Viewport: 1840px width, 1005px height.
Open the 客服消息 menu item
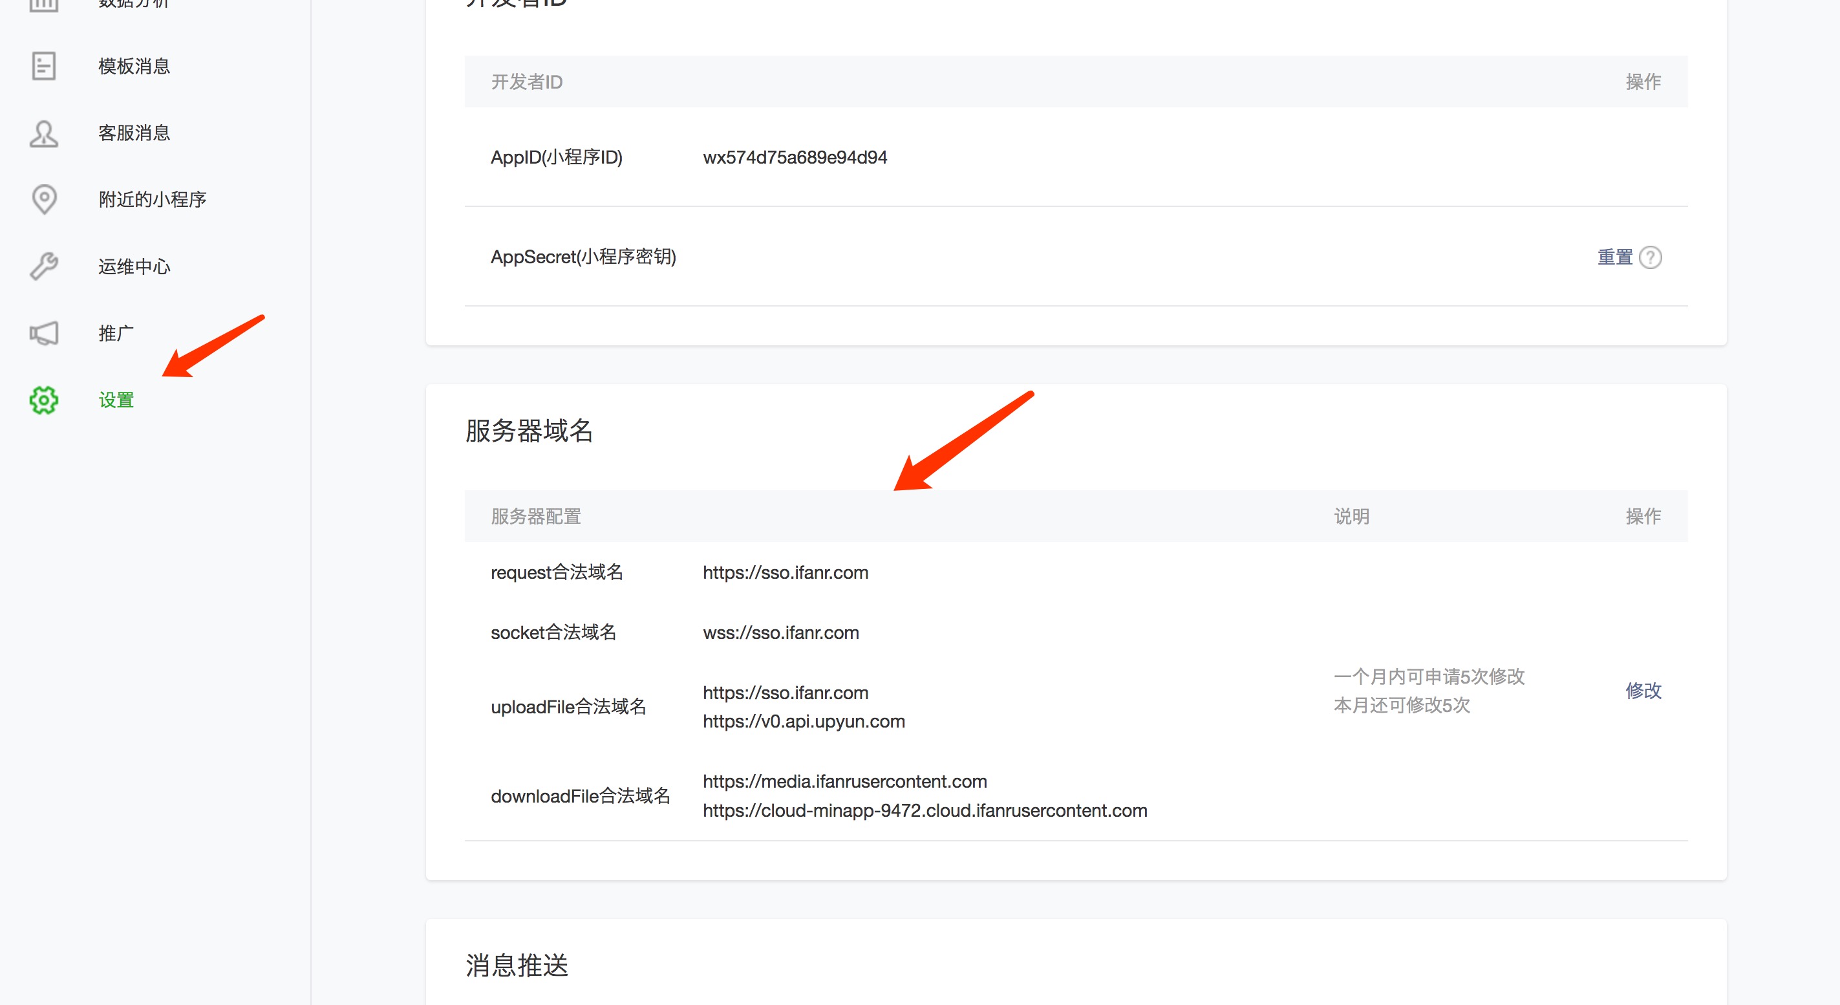[134, 134]
